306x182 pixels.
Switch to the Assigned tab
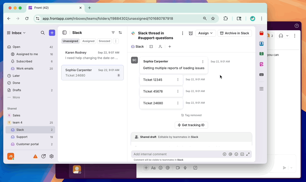pyautogui.click(x=88, y=41)
